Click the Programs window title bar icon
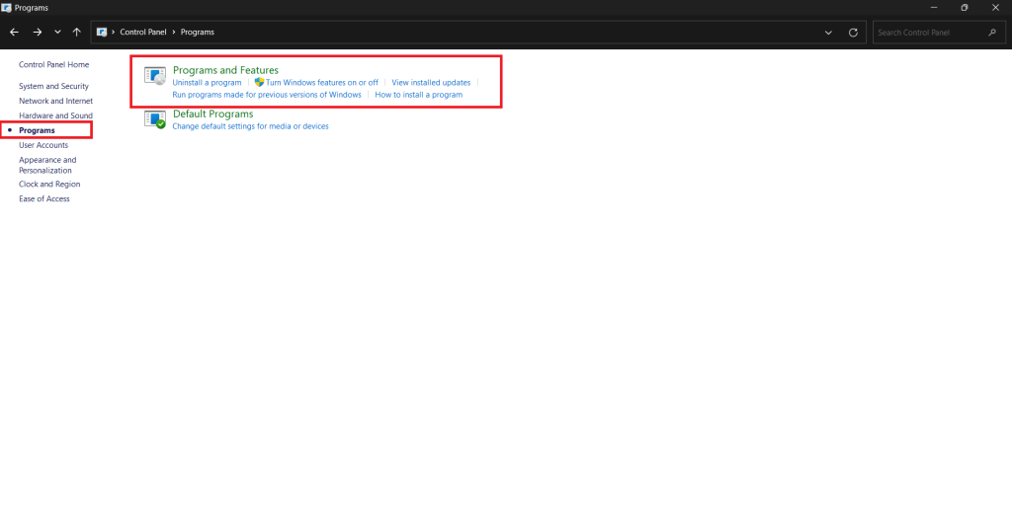The height and width of the screenshot is (532, 1012). (7, 8)
